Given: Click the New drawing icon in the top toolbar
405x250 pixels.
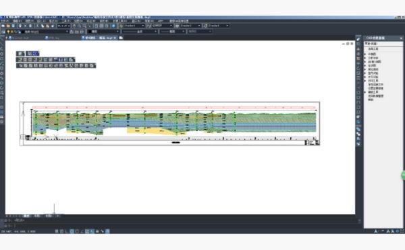Looking at the screenshot, I should pos(3,26).
